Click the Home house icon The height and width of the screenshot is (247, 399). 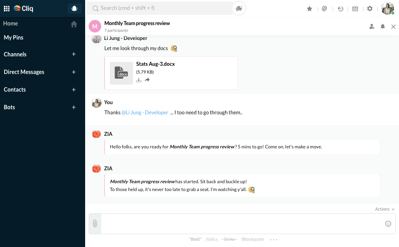pyautogui.click(x=74, y=24)
